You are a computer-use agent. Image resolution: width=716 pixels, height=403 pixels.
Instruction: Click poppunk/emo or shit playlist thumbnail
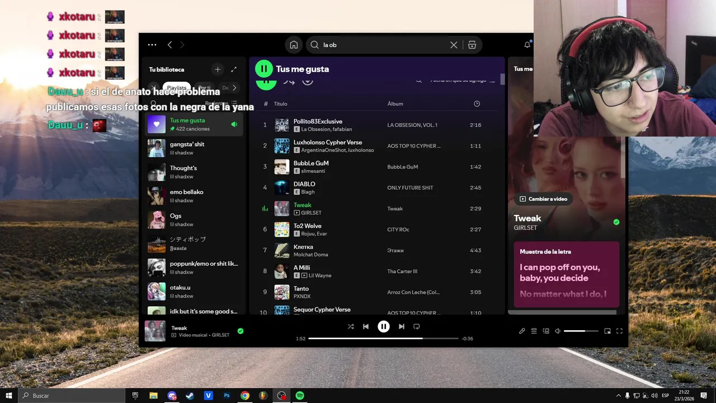[157, 268]
